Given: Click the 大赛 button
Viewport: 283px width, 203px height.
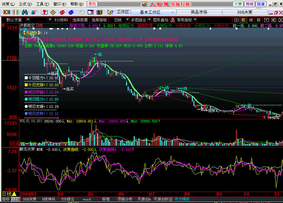Looking at the screenshot, I should [238, 4].
